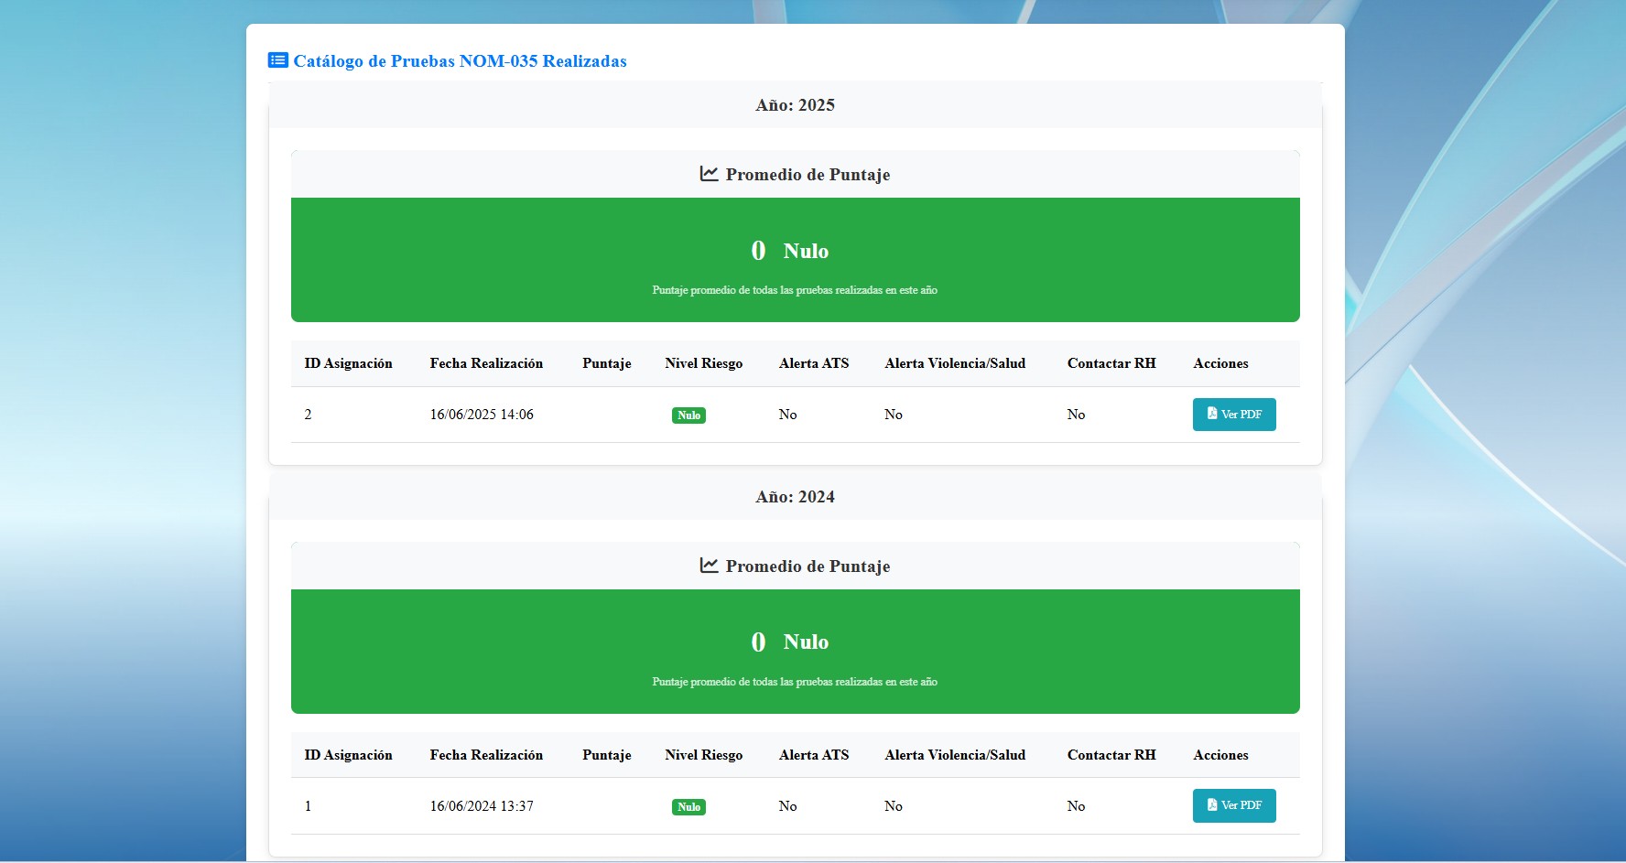The width and height of the screenshot is (1626, 863).
Task: Open Ver PDF for the 16/06/2024 test
Action: [x=1233, y=805]
